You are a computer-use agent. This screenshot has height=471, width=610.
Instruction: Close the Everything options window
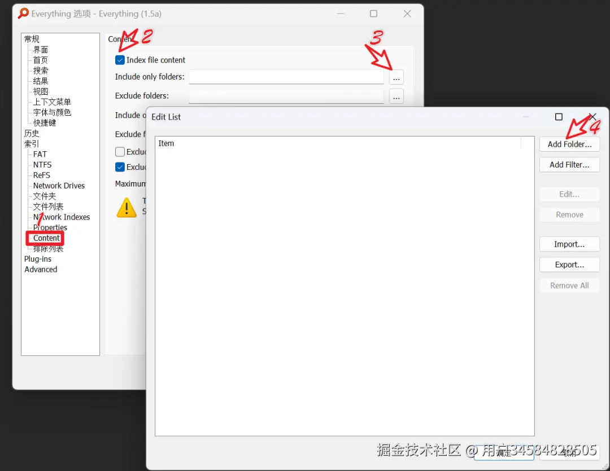pos(407,14)
